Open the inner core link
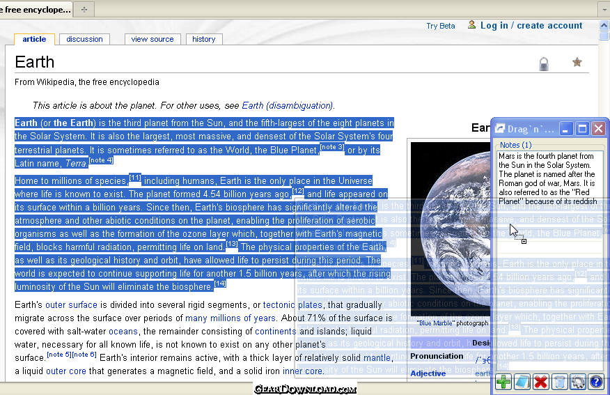The width and height of the screenshot is (610, 395). [302, 371]
